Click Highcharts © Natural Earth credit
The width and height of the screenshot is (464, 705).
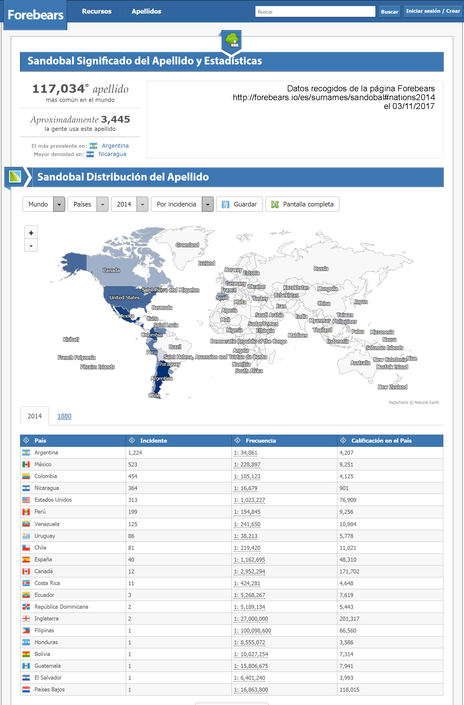coord(414,402)
